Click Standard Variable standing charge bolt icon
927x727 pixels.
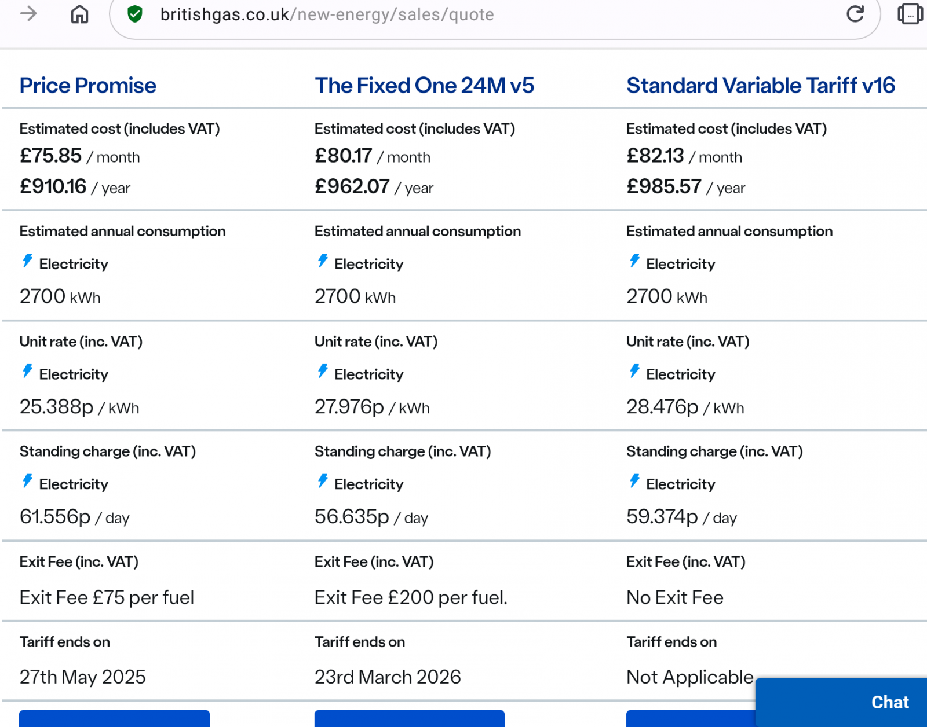coord(634,482)
